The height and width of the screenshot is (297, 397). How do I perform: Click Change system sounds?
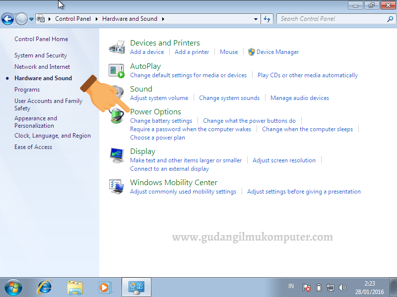229,98
